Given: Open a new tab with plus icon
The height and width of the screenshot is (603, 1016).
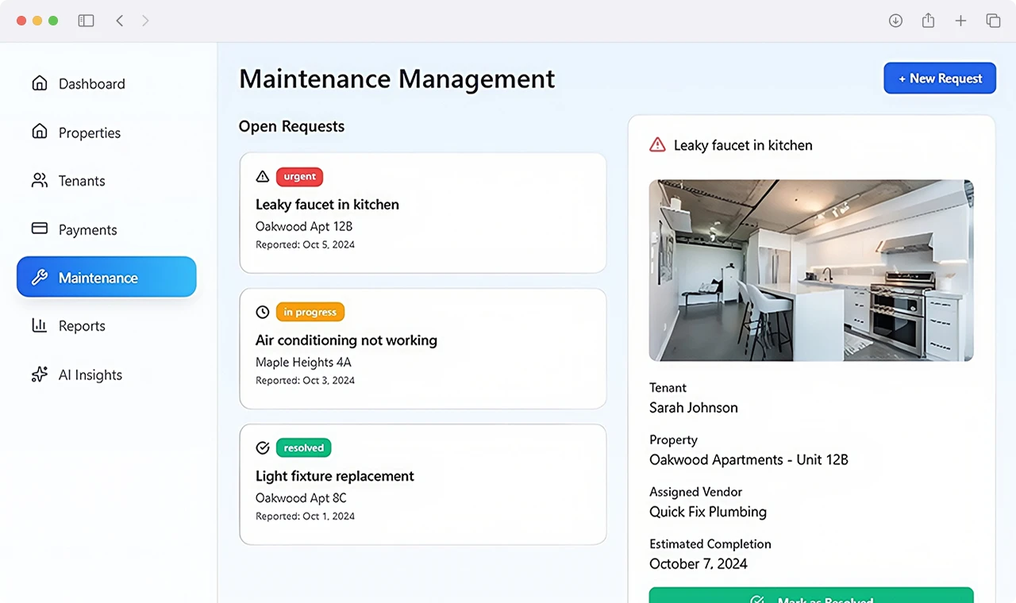Looking at the screenshot, I should click(960, 21).
